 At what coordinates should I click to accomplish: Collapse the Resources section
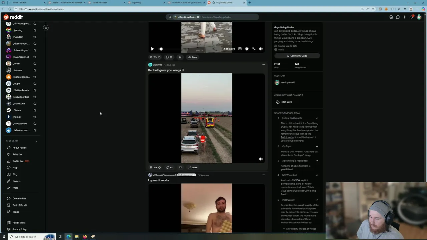tap(36, 141)
